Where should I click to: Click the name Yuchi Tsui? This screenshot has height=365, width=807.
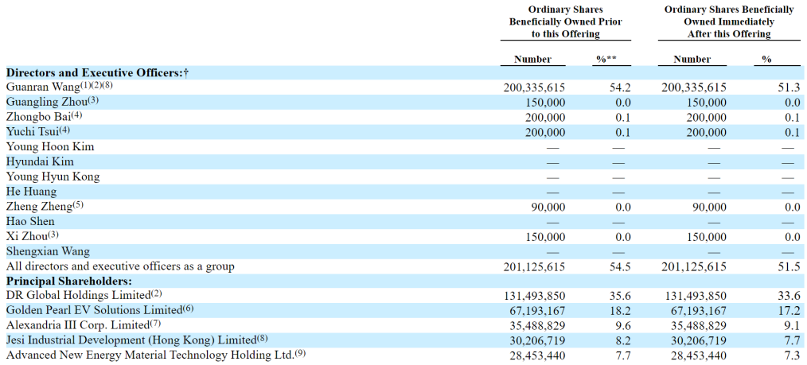(31, 131)
